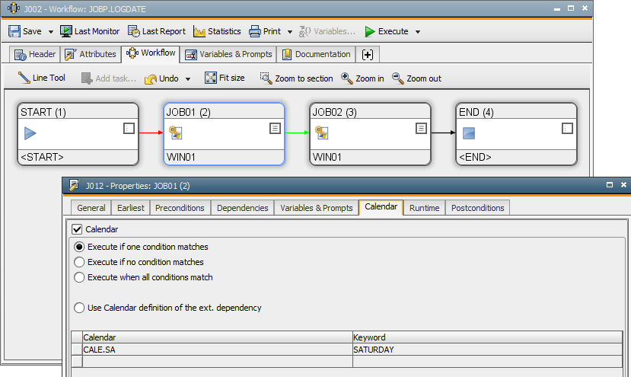Viewport: 631px width, 377px height.
Task: Select the Line Tool
Action: coord(42,78)
